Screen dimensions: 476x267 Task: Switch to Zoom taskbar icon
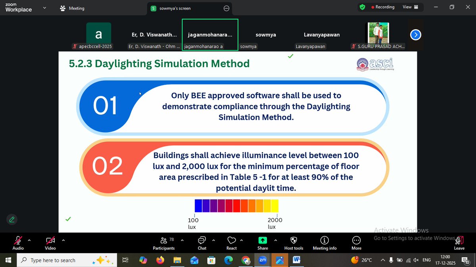coord(263,260)
